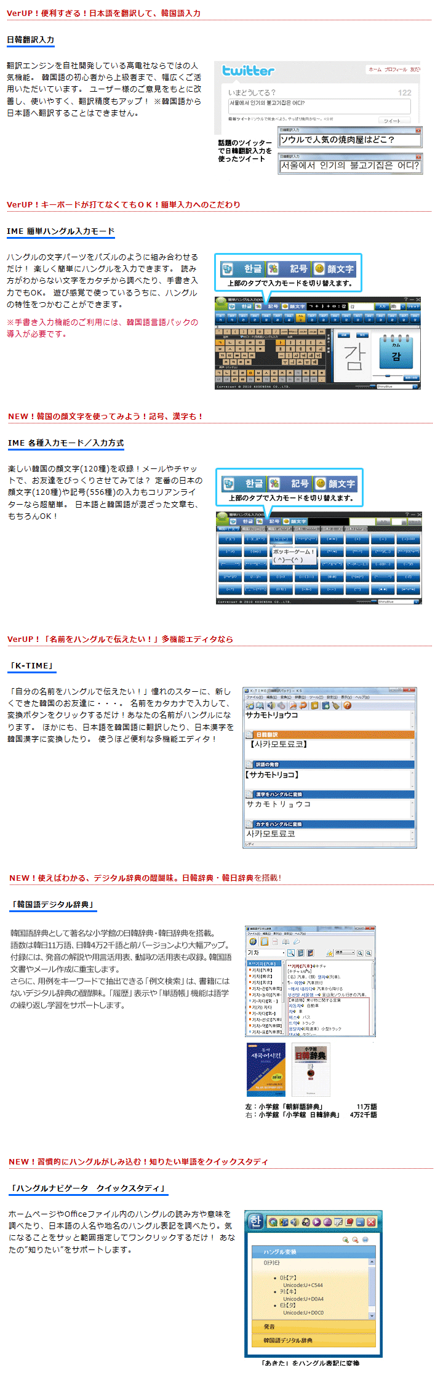Click the サカモトリョウコ input text in K-TIME
This screenshot has width=443, height=1391.
tap(271, 715)
